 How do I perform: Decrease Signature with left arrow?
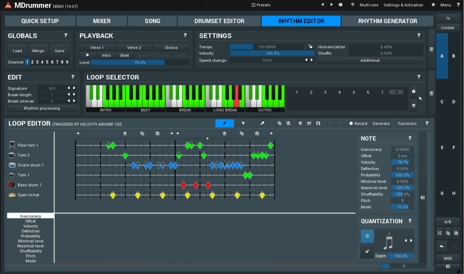(69, 88)
